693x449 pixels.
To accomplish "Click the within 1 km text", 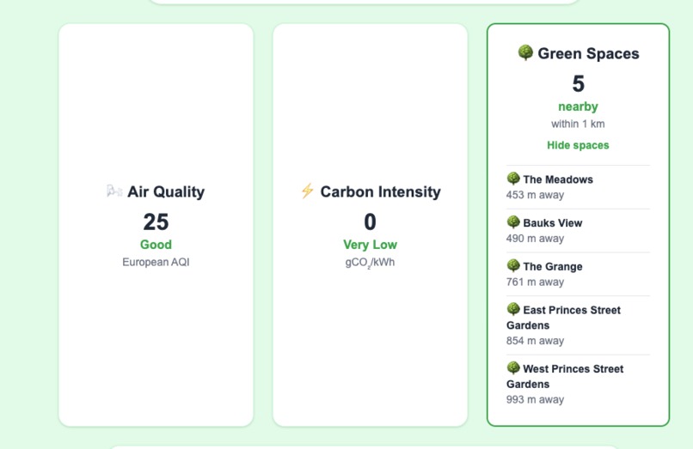I will [x=578, y=124].
